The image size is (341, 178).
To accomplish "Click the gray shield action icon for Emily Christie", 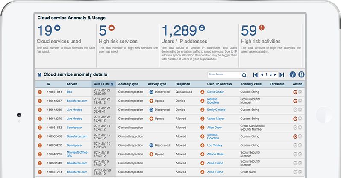I will pyautogui.click(x=295, y=110).
